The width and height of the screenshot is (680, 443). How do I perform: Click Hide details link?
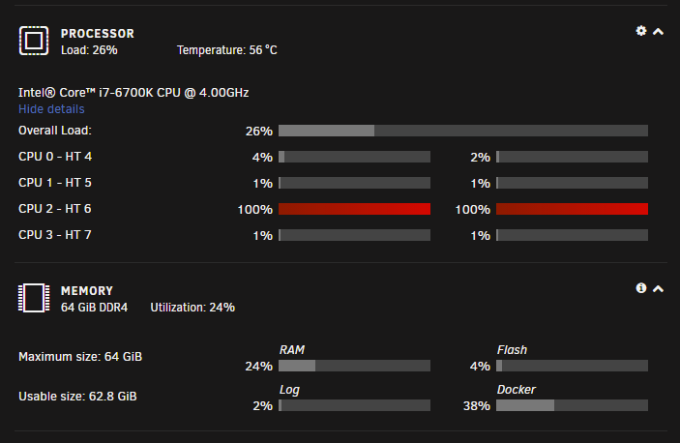(51, 109)
